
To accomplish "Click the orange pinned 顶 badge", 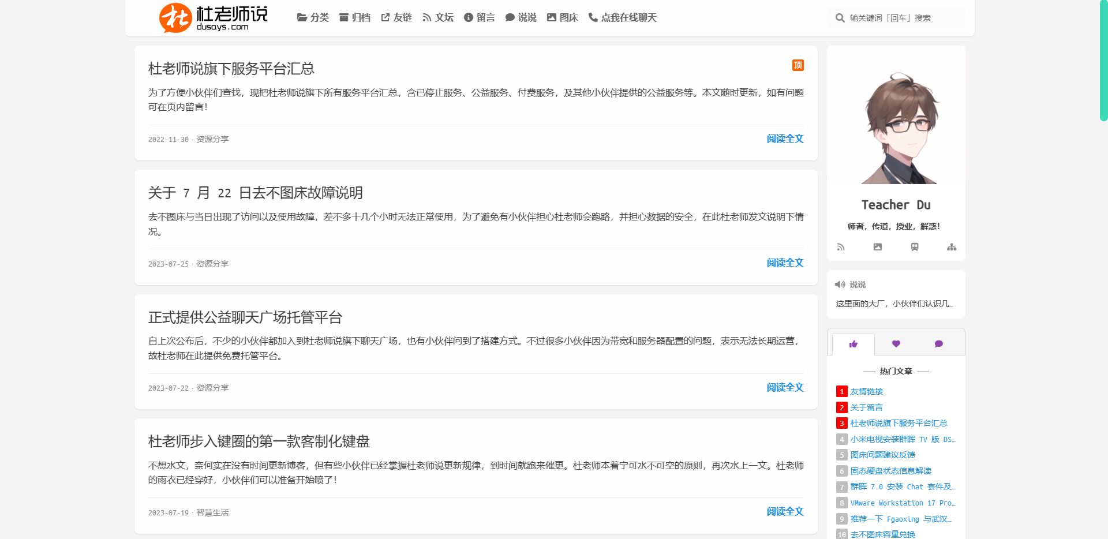I will coord(798,65).
